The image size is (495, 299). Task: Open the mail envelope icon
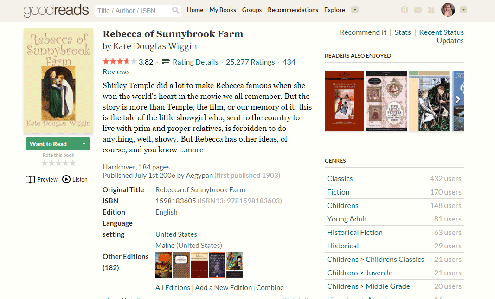point(417,10)
